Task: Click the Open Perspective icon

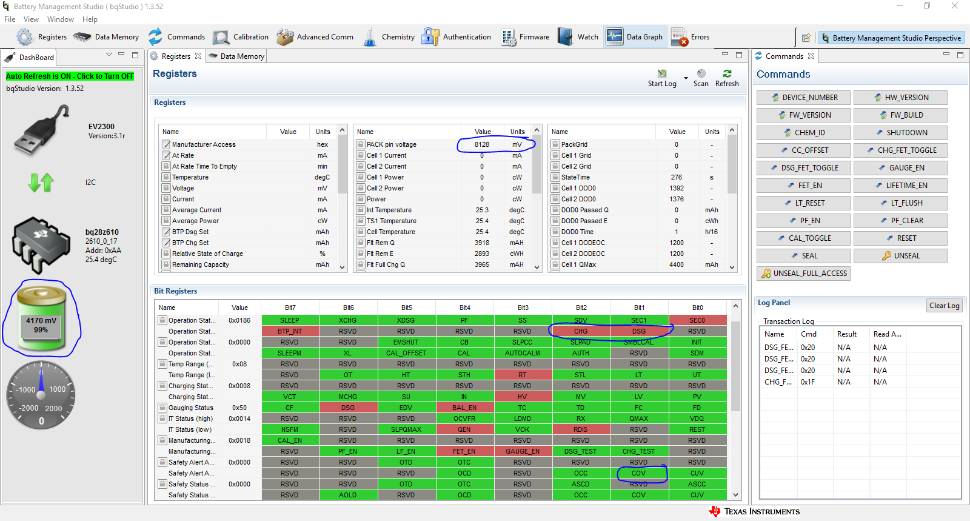Action: [x=806, y=38]
